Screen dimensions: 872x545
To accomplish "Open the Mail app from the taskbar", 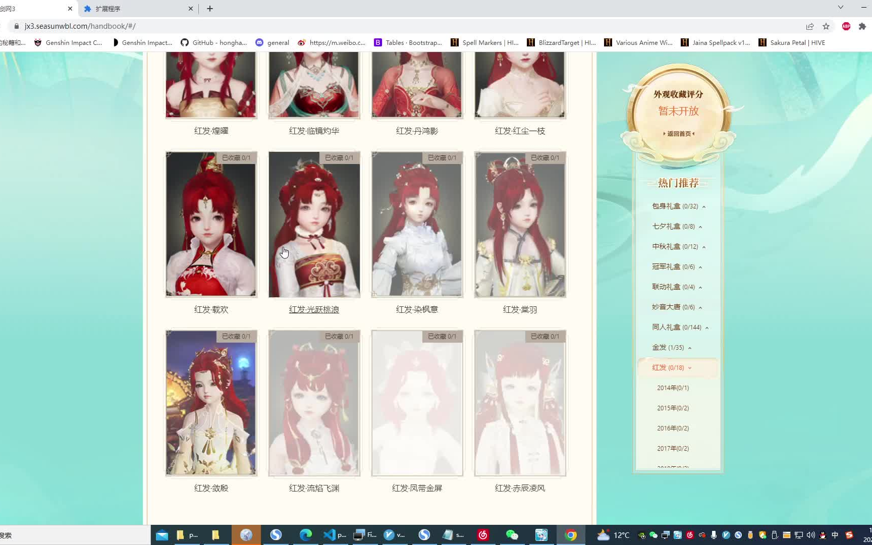I will pos(162,535).
